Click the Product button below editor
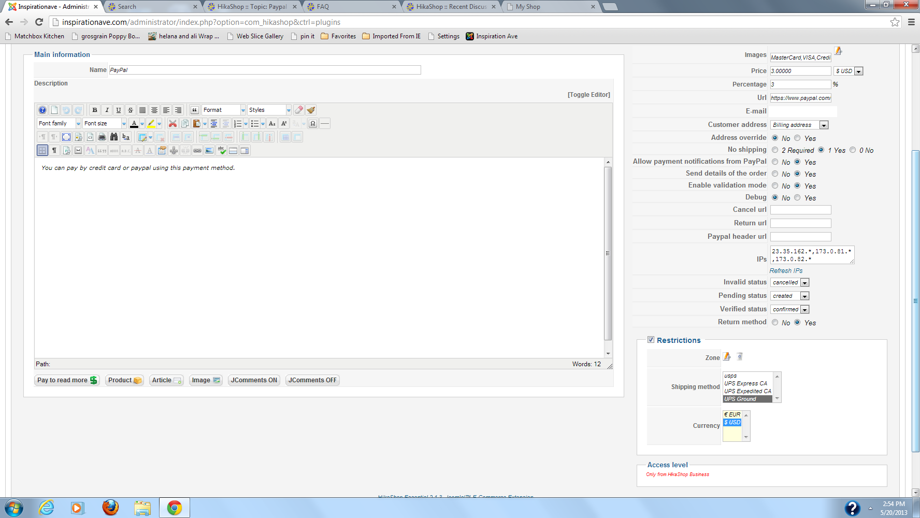 (124, 380)
